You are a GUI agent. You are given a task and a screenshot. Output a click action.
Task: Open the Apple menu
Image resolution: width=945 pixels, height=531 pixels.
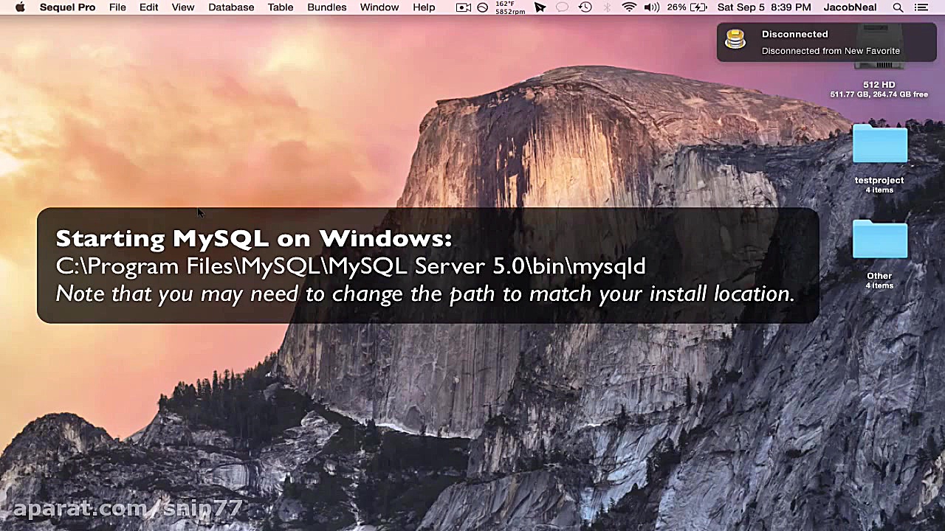20,7
